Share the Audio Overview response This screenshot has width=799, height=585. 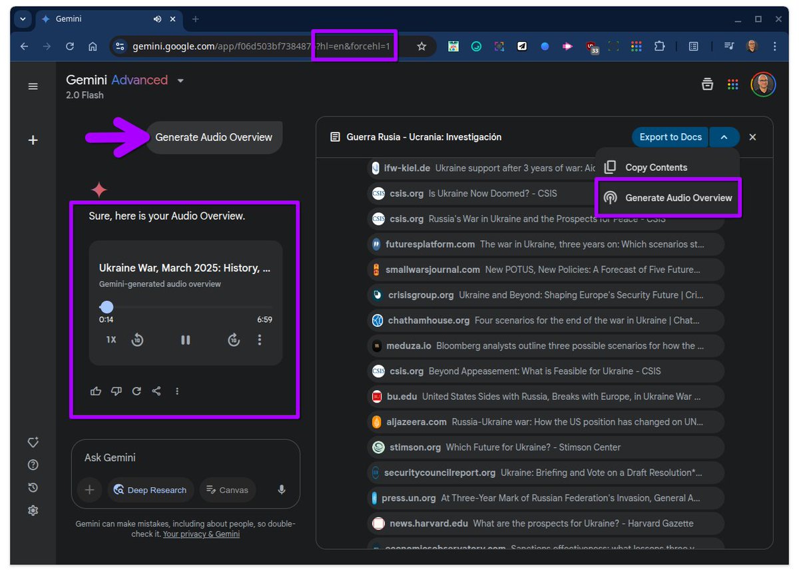(x=156, y=391)
